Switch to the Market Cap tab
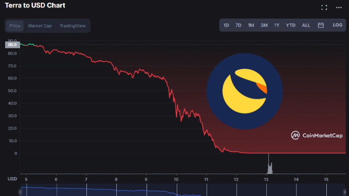Screen dimensions: 349x196 [40, 26]
